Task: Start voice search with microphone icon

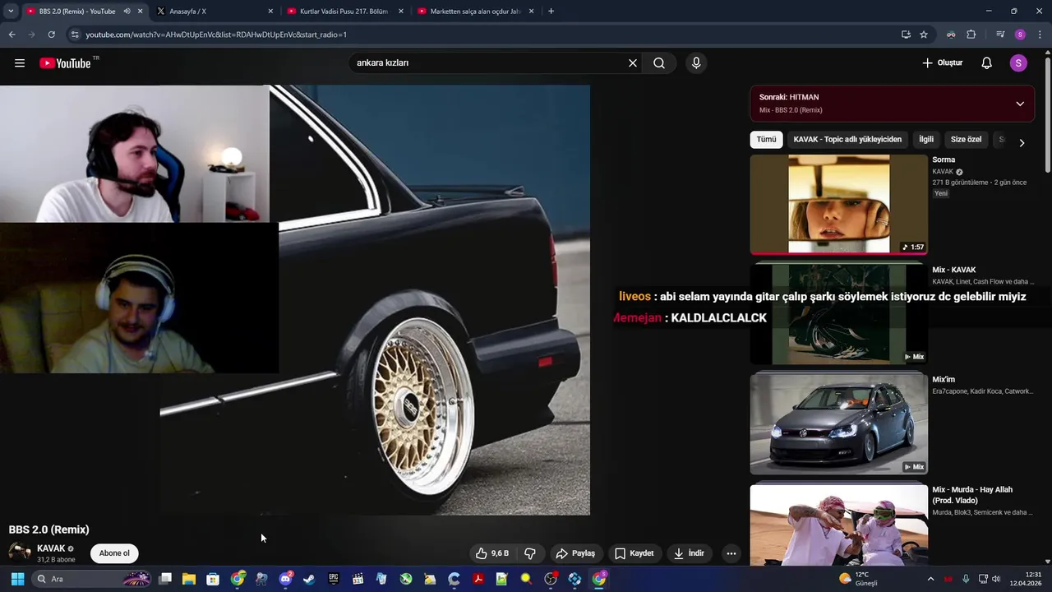Action: point(696,63)
